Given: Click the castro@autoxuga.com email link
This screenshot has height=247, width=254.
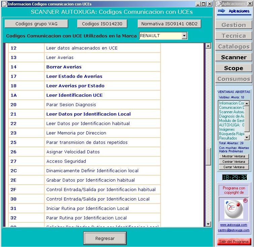Looking at the screenshot, I should [234, 230].
